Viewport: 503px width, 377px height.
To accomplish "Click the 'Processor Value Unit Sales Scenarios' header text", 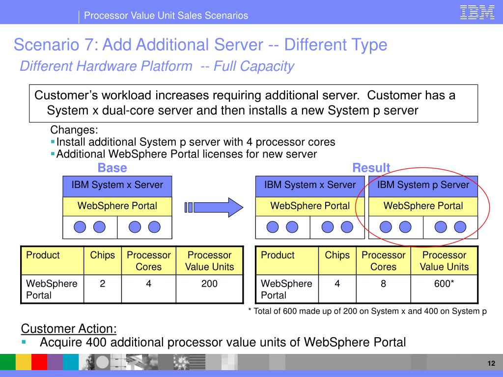I will pos(166,15).
